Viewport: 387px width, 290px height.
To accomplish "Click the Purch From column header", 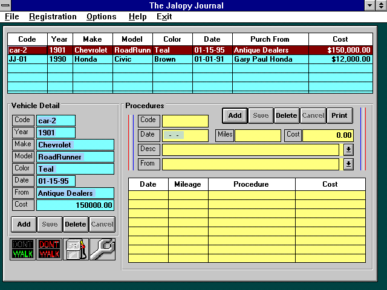I will (x=270, y=39).
